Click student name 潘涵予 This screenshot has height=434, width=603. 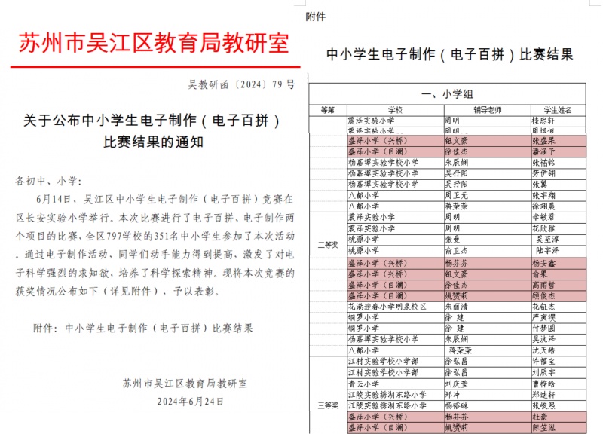(543, 151)
